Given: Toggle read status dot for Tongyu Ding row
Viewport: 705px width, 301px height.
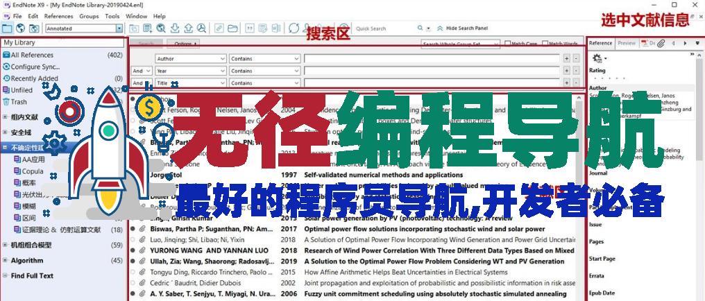Looking at the screenshot, I should pyautogui.click(x=133, y=272).
